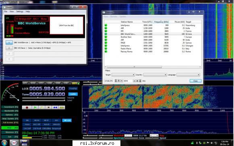Viewport: 234px width, 146px height.
Task: Click the highlighted RF+23 button
Action: click(67, 121)
